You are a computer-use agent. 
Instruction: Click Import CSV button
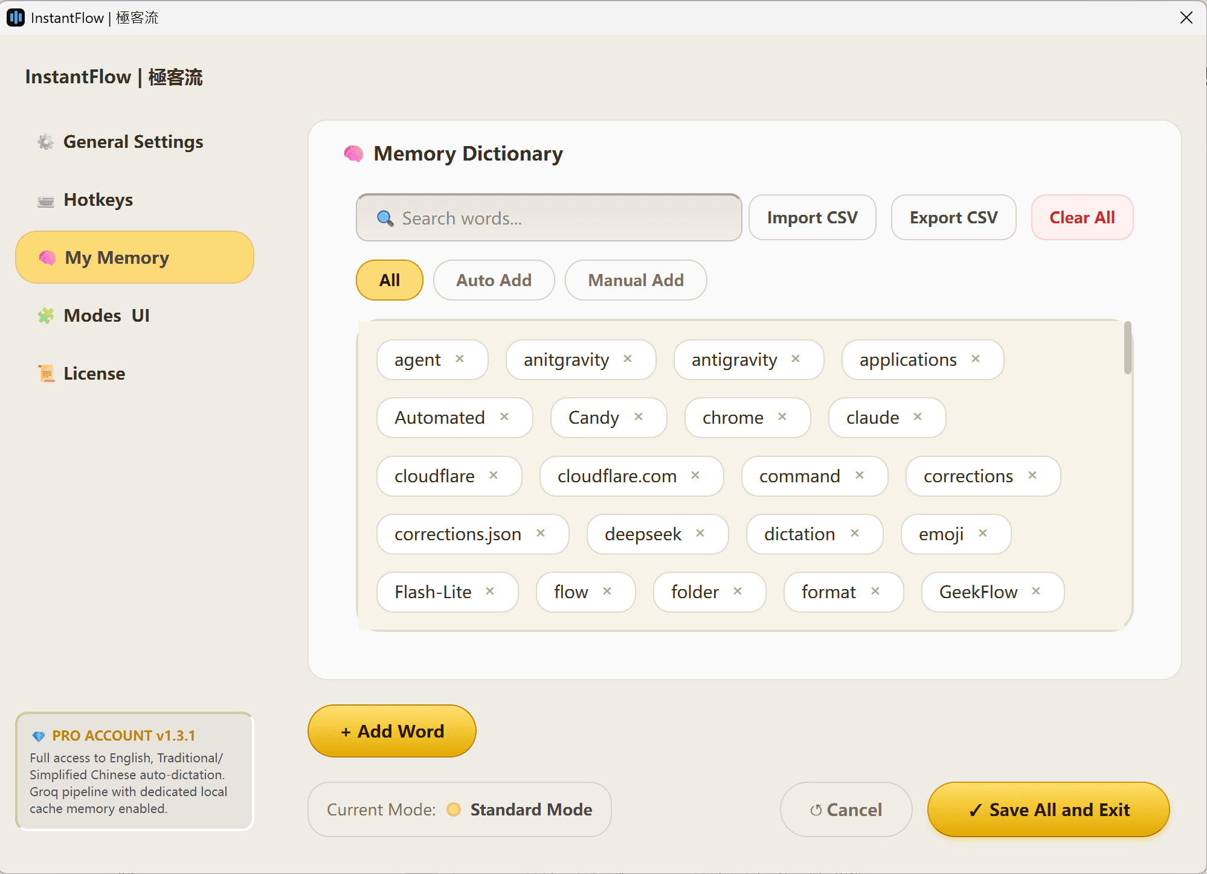click(812, 217)
